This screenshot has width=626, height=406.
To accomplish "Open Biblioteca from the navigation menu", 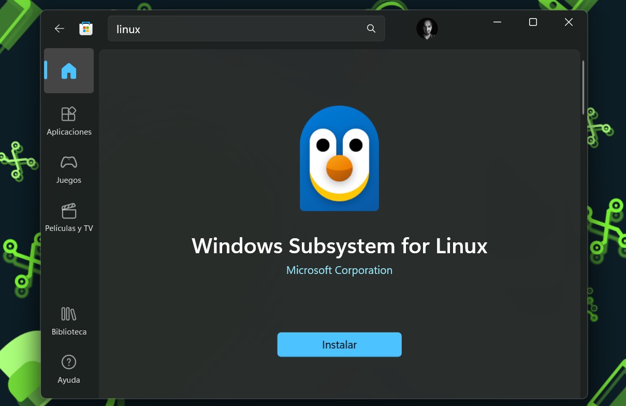I will click(69, 331).
